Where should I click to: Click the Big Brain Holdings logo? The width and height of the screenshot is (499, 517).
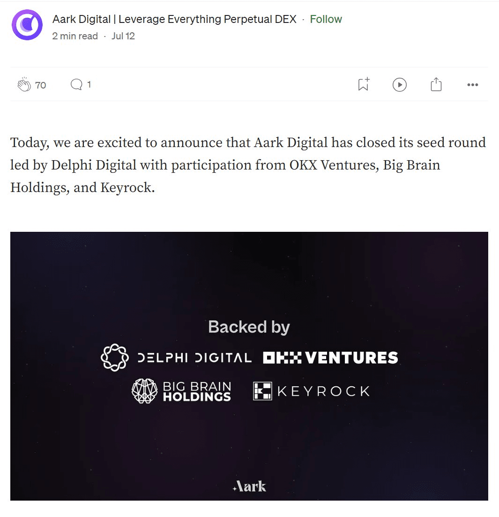(181, 391)
